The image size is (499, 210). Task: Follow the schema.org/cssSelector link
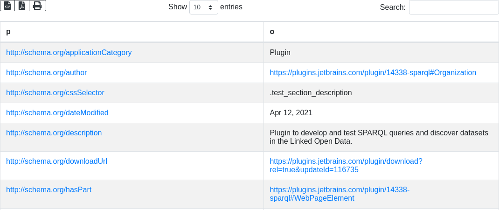point(55,93)
